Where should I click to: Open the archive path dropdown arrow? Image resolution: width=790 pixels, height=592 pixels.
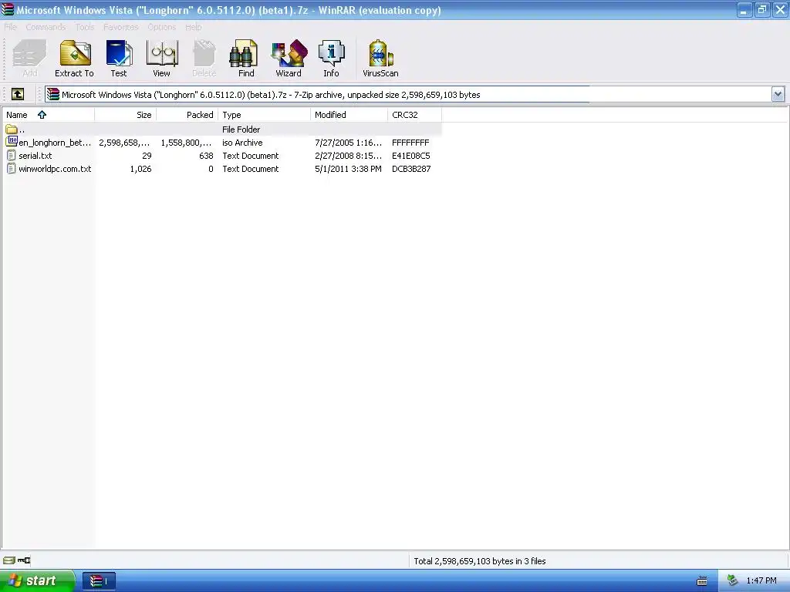[x=778, y=94]
